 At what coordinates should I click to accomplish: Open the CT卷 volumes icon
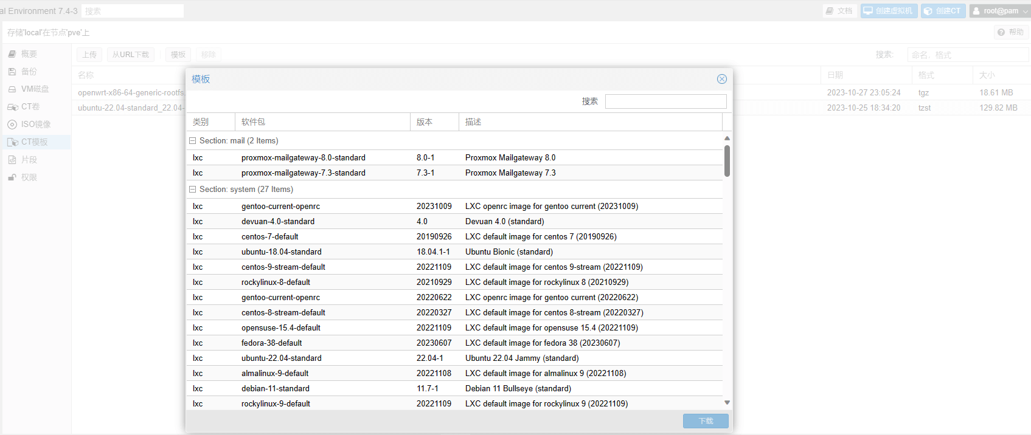(x=12, y=107)
